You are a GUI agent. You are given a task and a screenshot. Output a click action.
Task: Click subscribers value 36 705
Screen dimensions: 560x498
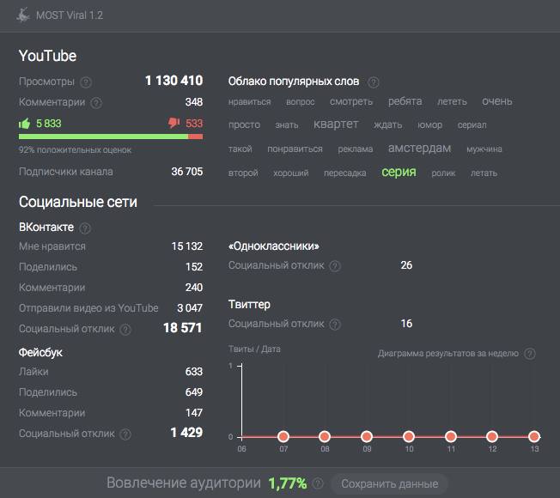click(186, 172)
